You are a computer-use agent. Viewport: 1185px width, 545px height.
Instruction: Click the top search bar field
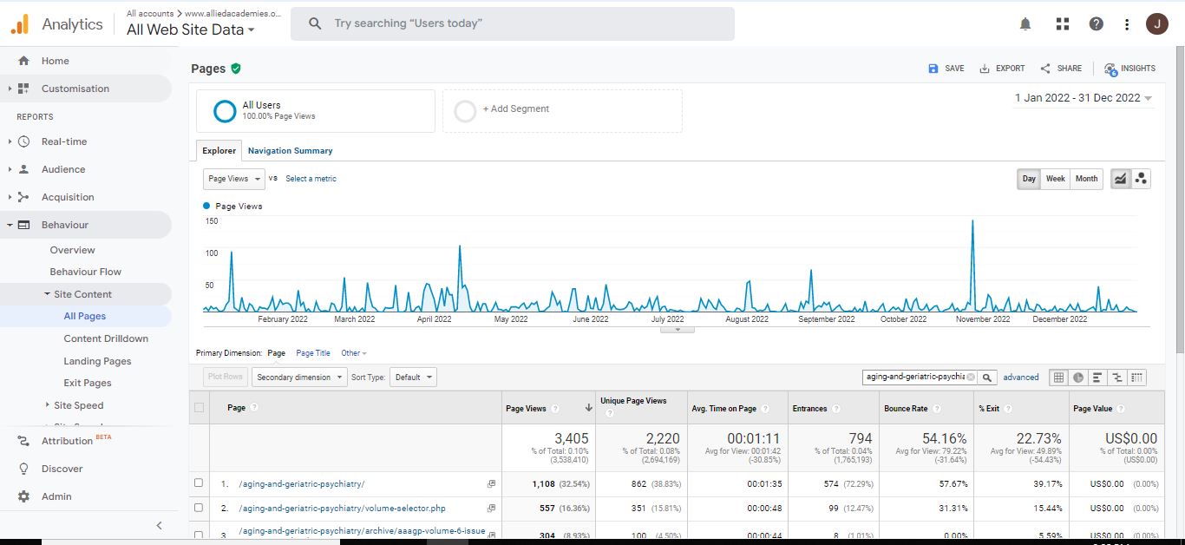[512, 23]
